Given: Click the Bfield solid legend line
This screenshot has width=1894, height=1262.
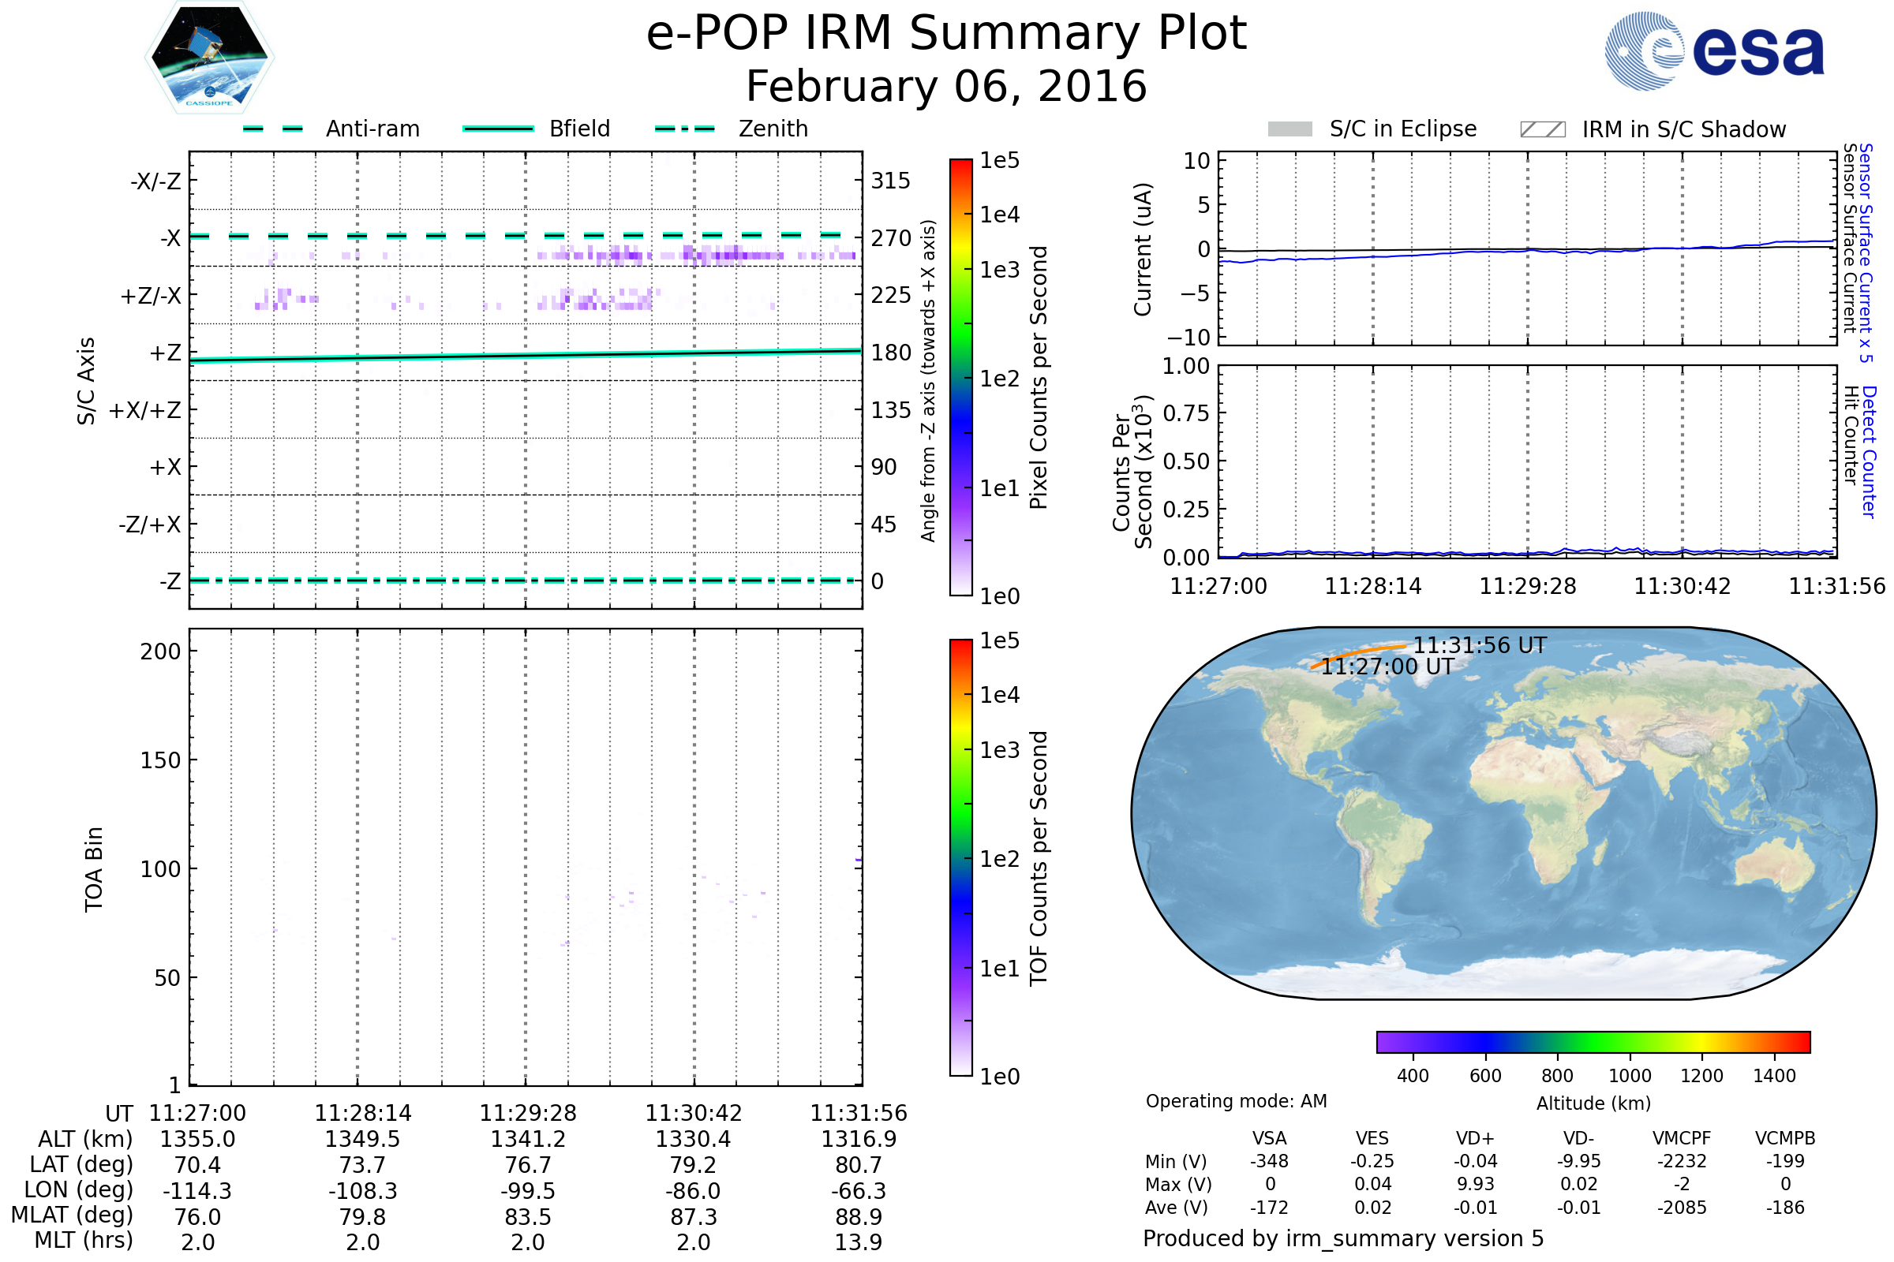Looking at the screenshot, I should point(498,129).
